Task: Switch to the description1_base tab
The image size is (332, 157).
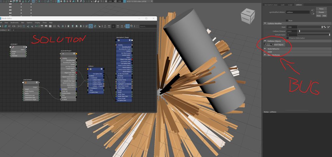Action: coord(271,5)
